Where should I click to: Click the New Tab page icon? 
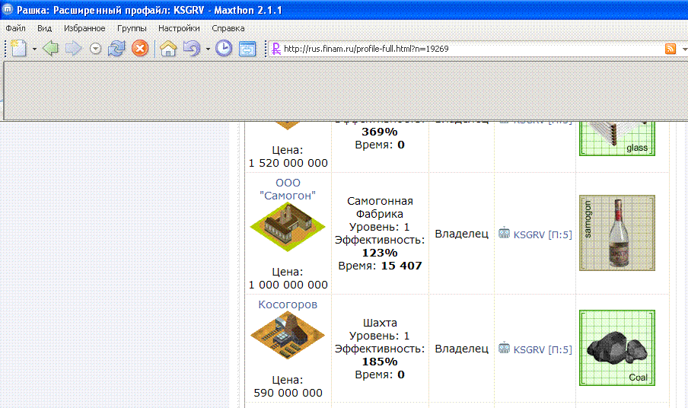18,48
